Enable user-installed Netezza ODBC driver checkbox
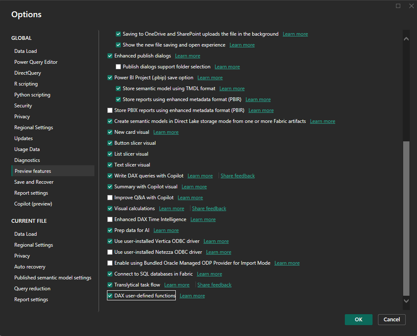The height and width of the screenshot is (336, 417). [110, 252]
